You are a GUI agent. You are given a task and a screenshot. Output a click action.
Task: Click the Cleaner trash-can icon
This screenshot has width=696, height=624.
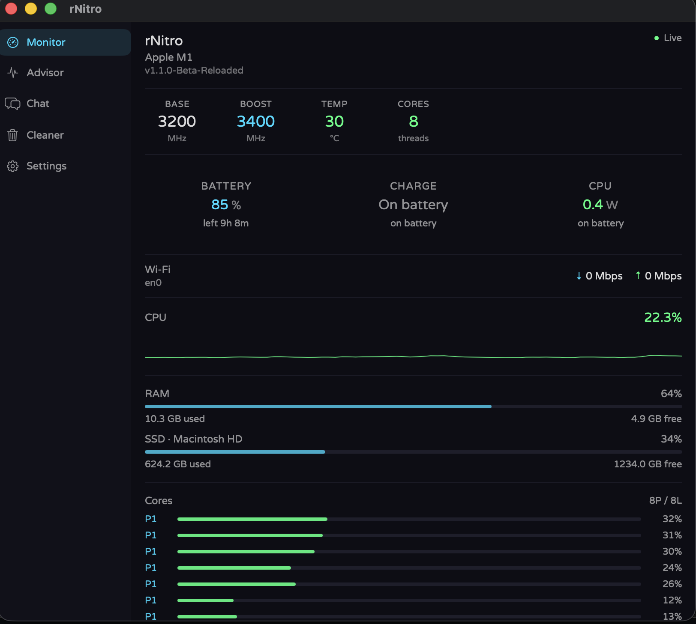pyautogui.click(x=13, y=135)
